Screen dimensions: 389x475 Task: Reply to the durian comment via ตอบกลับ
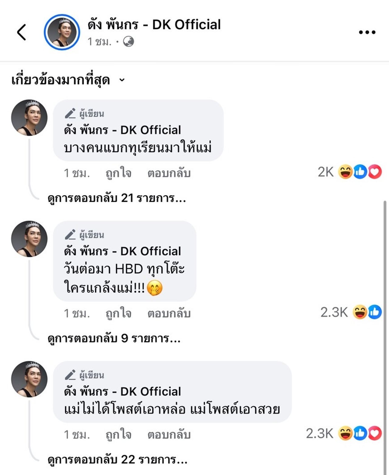[x=169, y=173]
